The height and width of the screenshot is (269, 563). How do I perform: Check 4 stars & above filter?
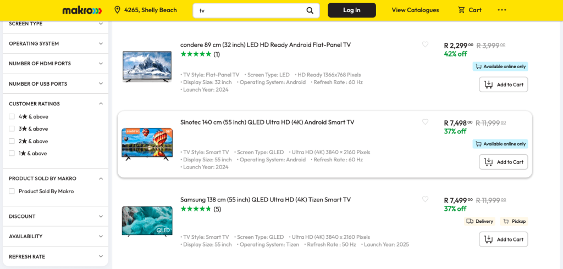(x=12, y=116)
